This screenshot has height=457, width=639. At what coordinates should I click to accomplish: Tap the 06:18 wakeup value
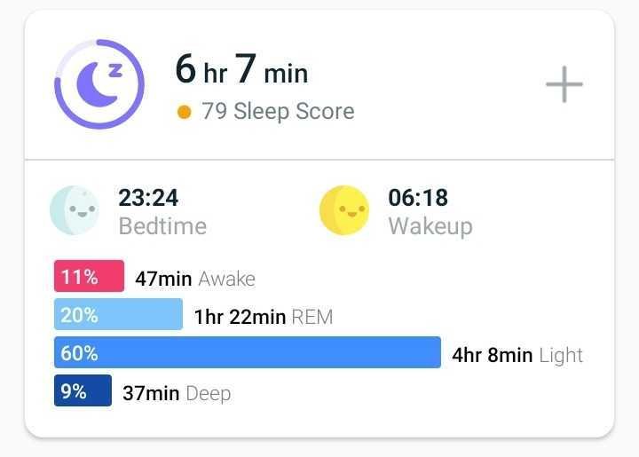[x=418, y=198]
